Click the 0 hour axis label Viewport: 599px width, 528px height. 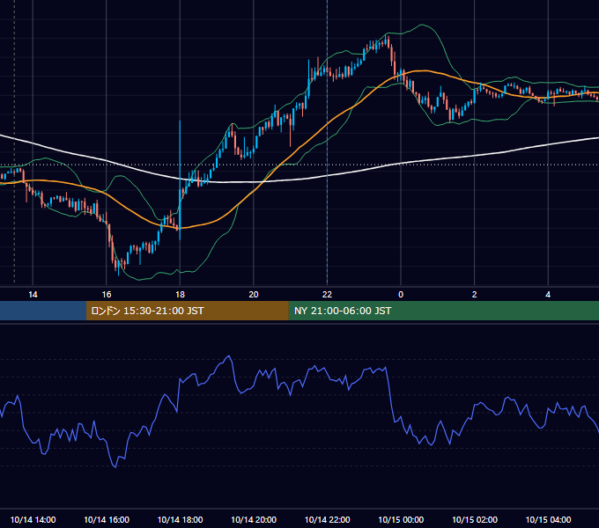click(x=401, y=295)
